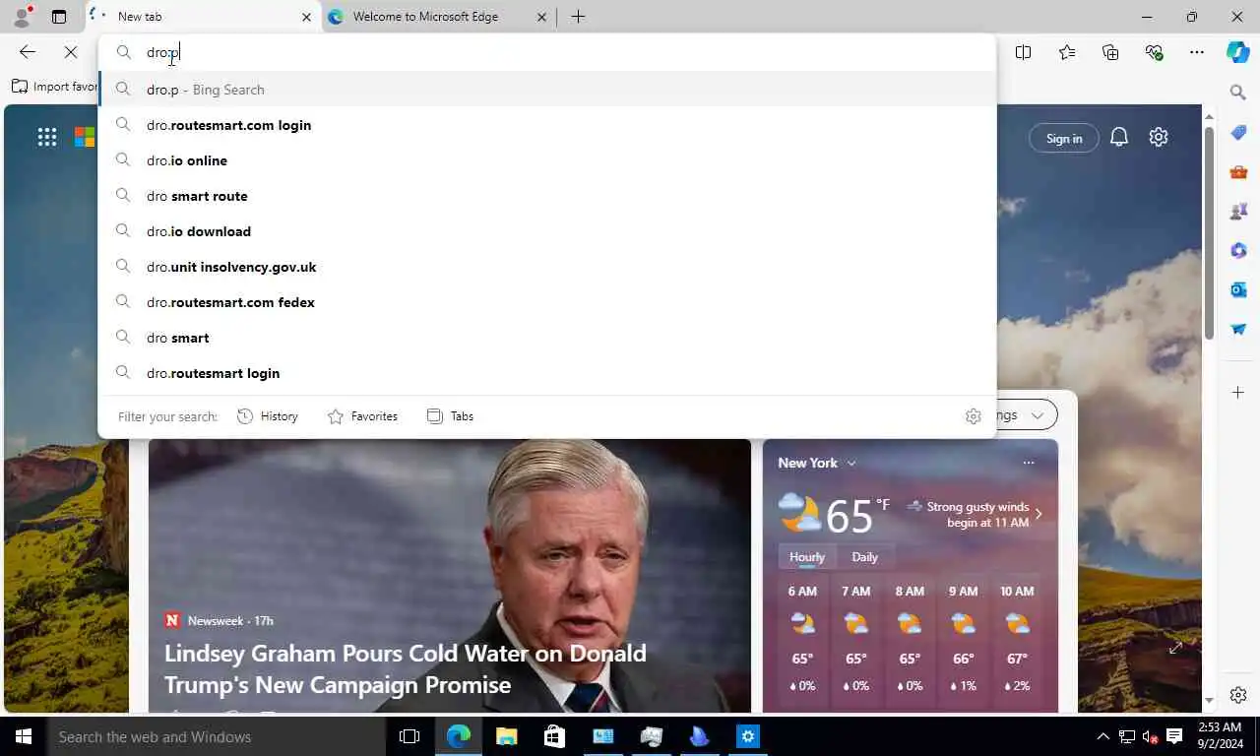Viewport: 1260px width, 756px height.
Task: Open weather card more options ellipsis
Action: (x=1029, y=463)
